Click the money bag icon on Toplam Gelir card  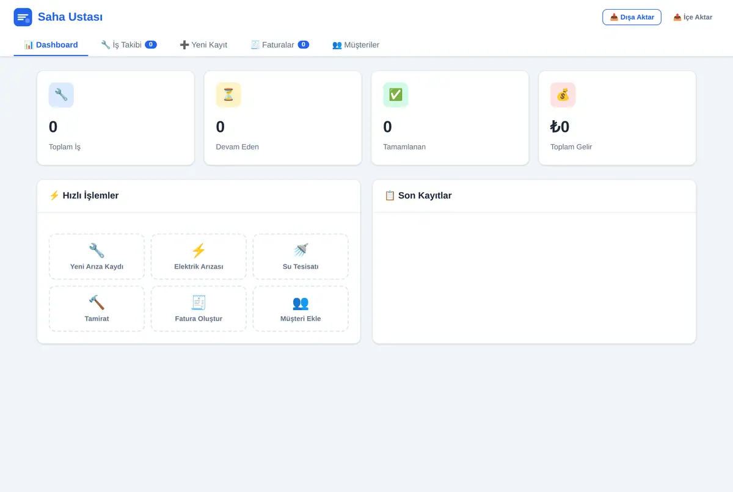563,95
